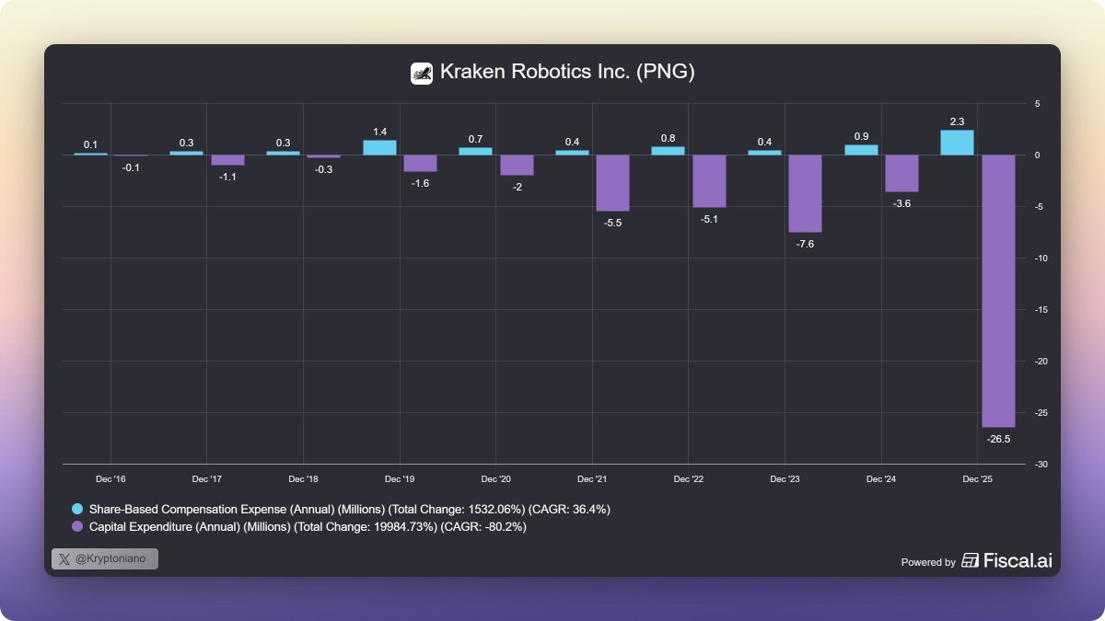Click the chart title Kraken Robotics Inc. (PNG)
Viewport: 1105px width, 621px height.
(x=567, y=73)
